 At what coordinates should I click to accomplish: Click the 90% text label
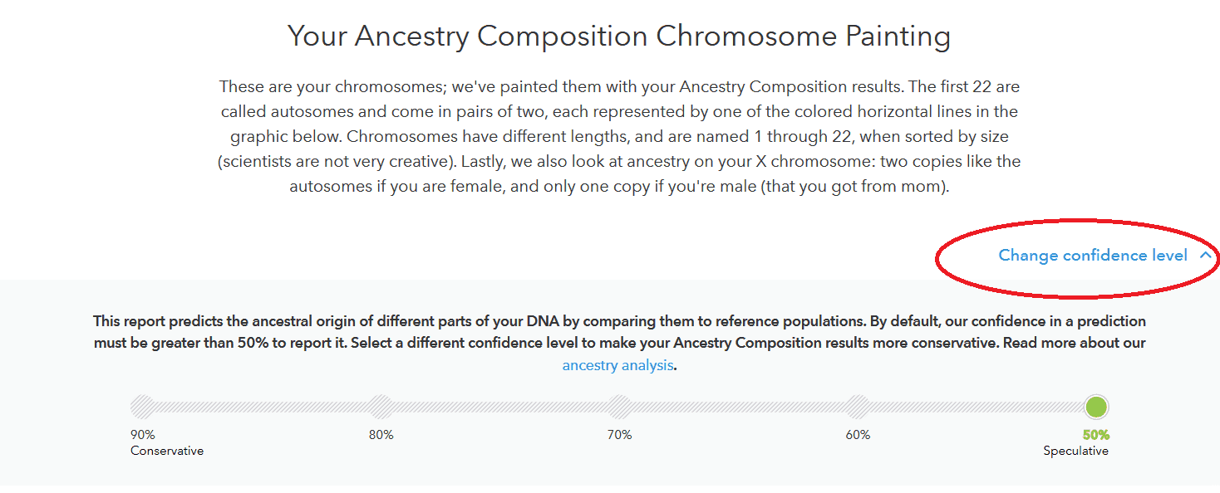[143, 435]
